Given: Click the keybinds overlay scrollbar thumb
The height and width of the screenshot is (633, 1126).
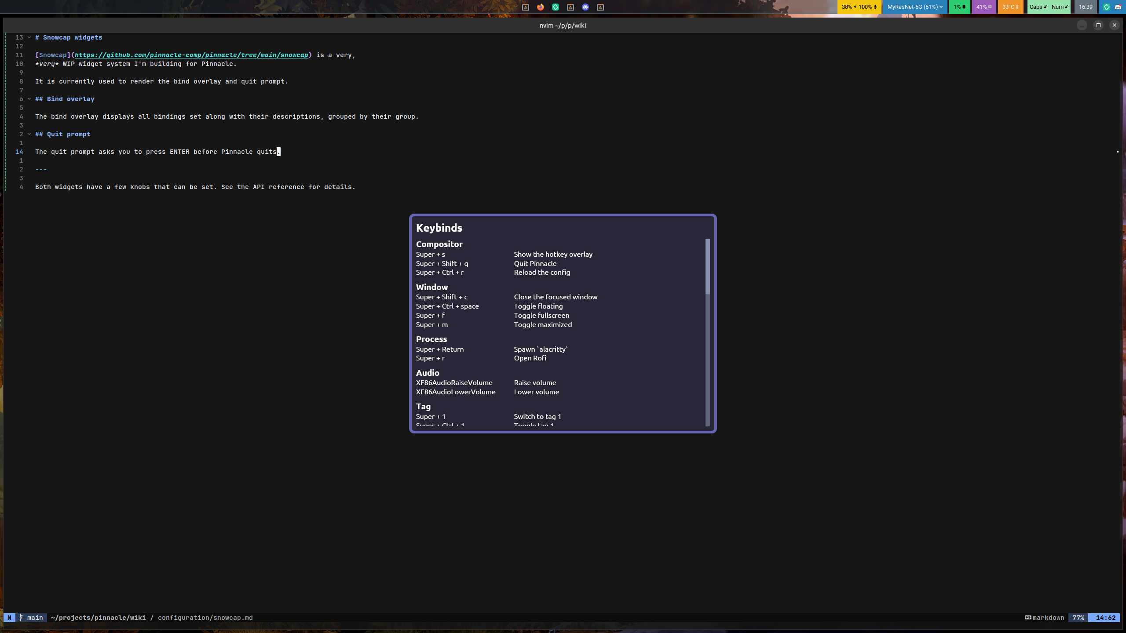Looking at the screenshot, I should click(707, 266).
